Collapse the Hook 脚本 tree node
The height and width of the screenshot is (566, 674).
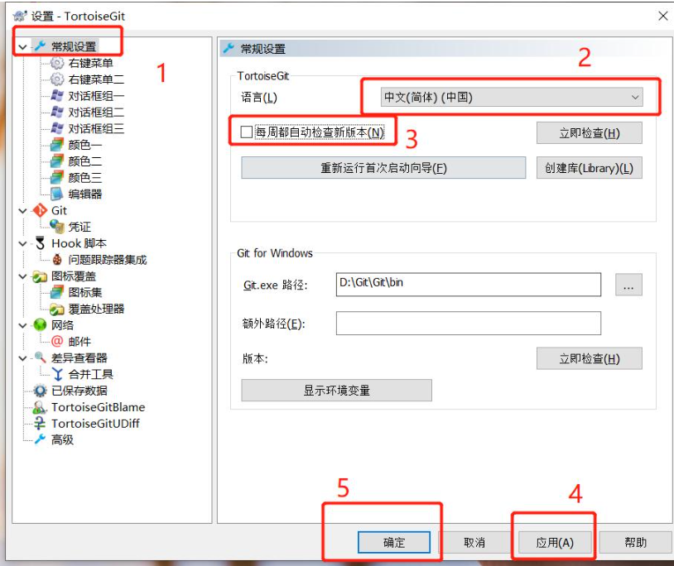click(x=22, y=243)
